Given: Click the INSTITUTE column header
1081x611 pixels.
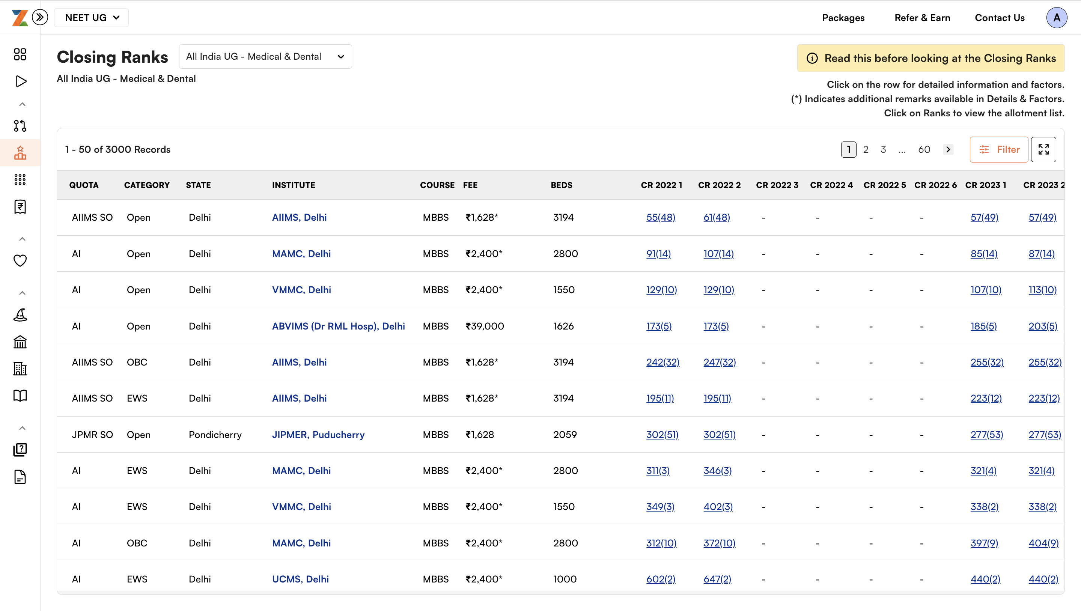Looking at the screenshot, I should [293, 185].
